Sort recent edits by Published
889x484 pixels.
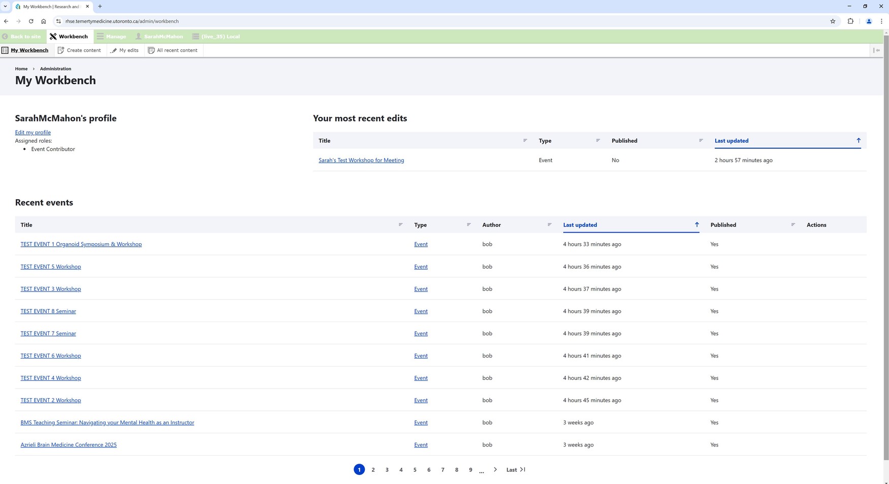click(x=657, y=141)
